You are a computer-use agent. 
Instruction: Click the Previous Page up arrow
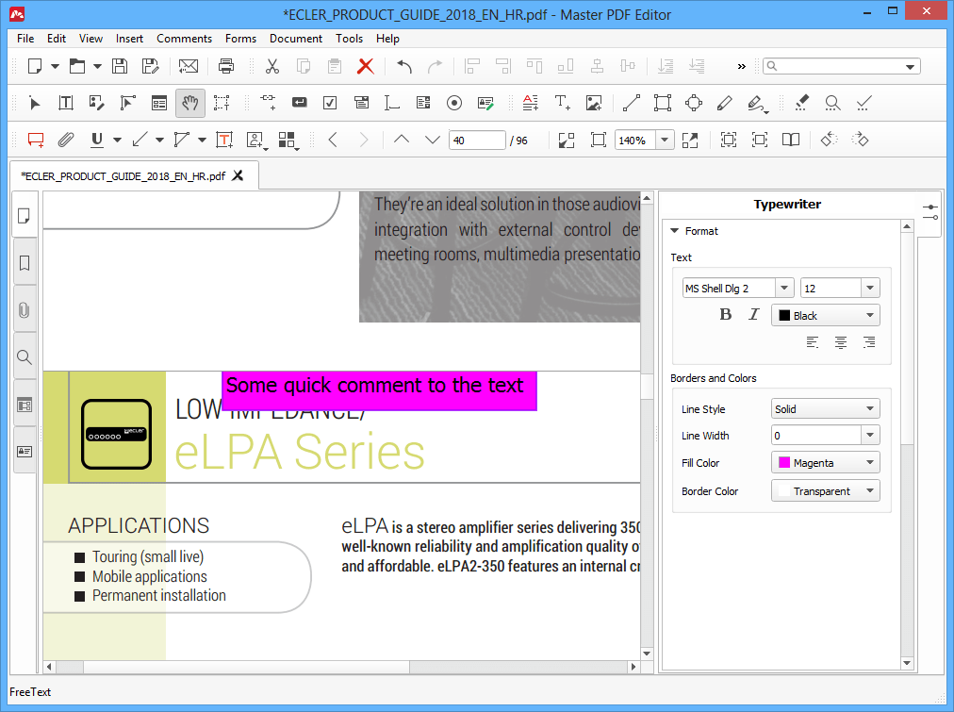402,140
